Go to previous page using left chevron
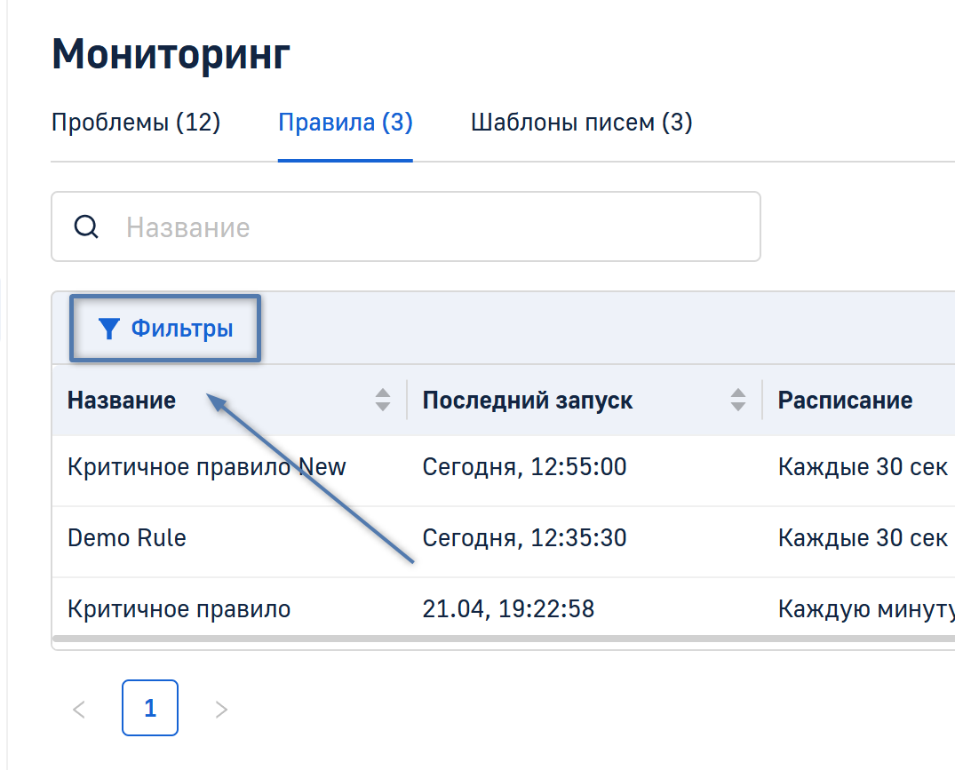 point(79,709)
